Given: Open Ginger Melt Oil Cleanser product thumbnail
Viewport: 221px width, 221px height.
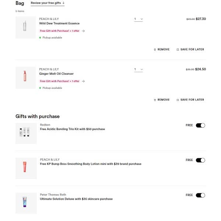Looking at the screenshot, I should click(25, 77).
